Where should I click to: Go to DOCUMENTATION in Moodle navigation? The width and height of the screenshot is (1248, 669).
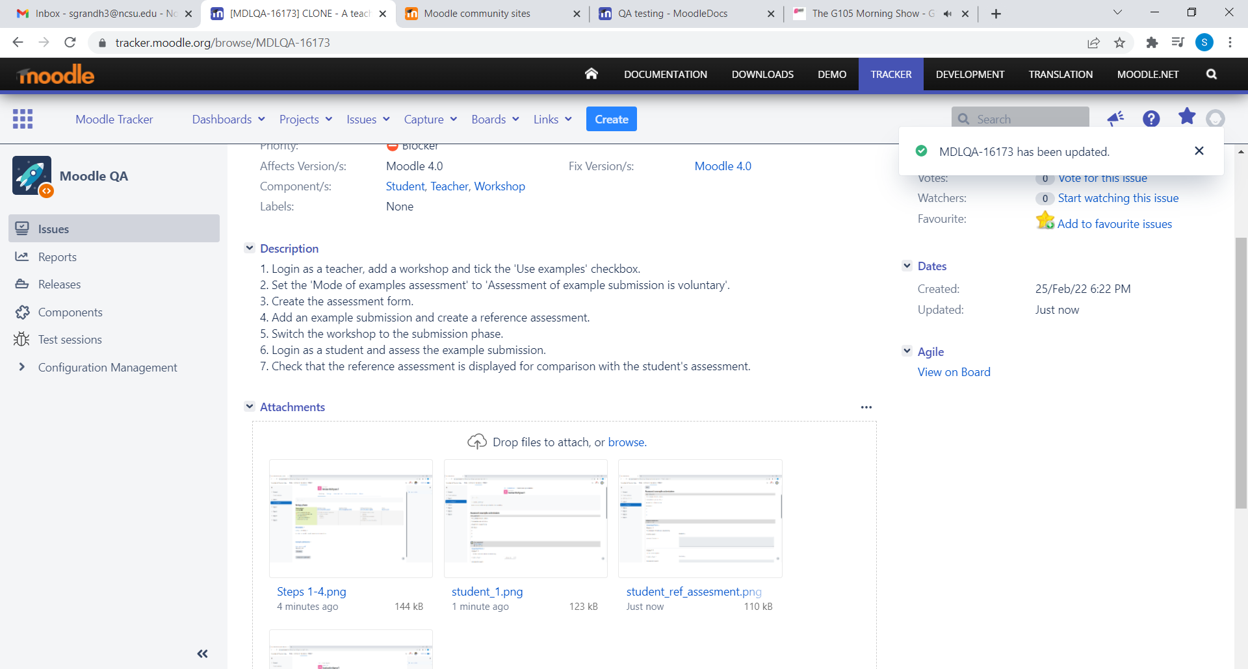[x=666, y=74]
